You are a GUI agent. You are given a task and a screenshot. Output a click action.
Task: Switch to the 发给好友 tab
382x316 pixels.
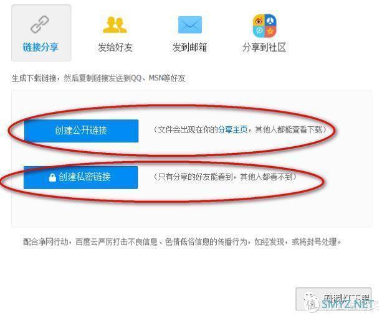[115, 47]
